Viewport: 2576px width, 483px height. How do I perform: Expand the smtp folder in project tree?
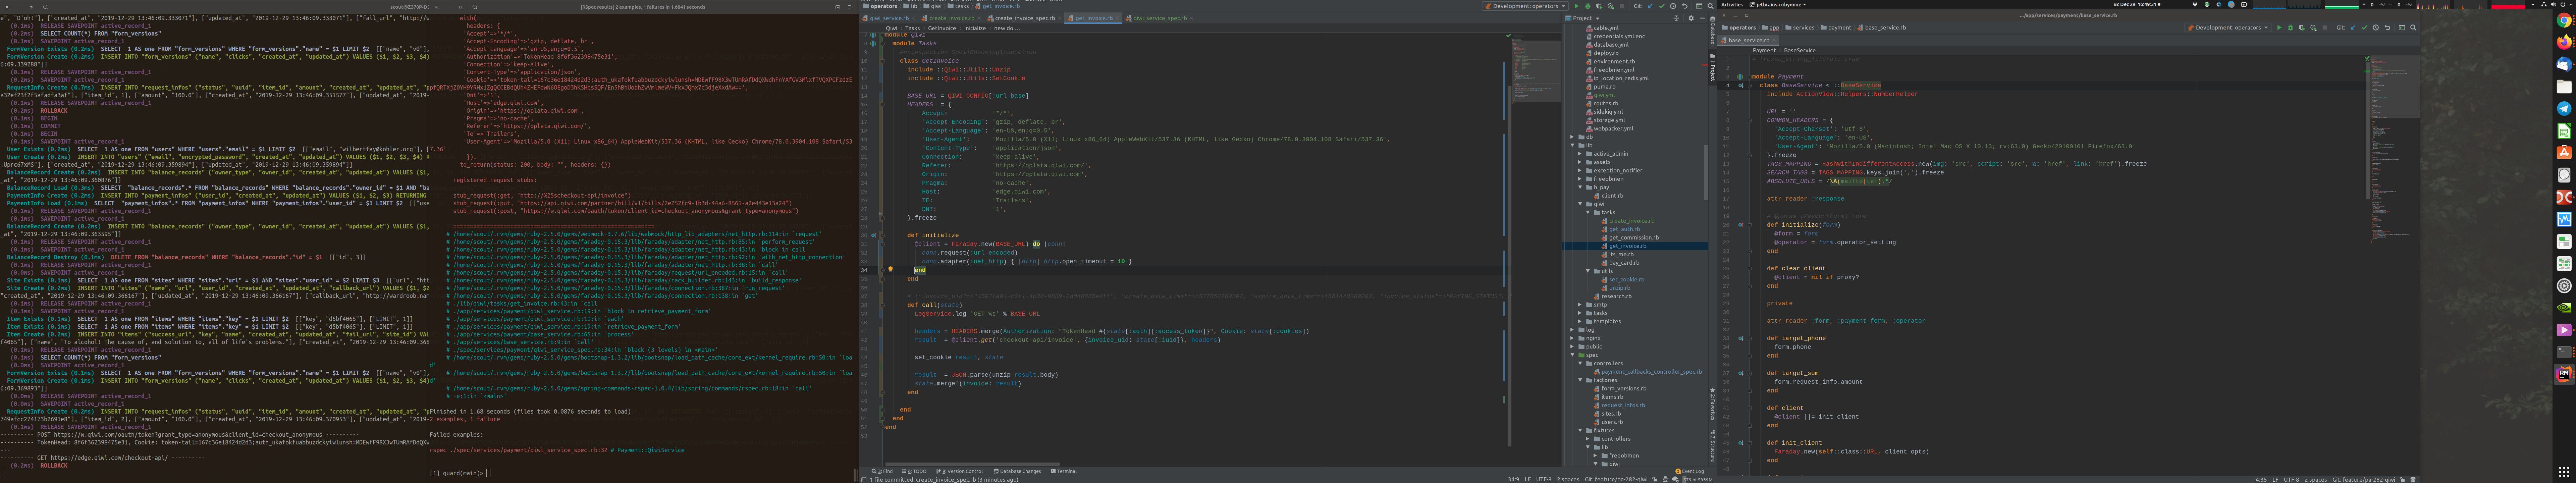coord(1580,304)
